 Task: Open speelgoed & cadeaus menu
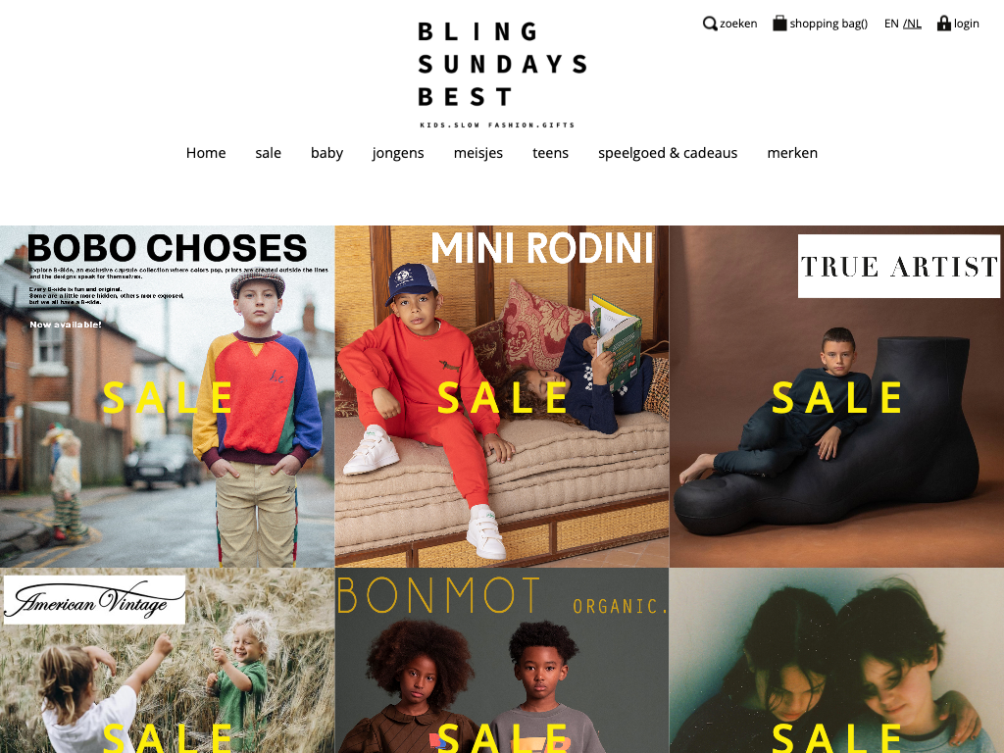pos(668,153)
